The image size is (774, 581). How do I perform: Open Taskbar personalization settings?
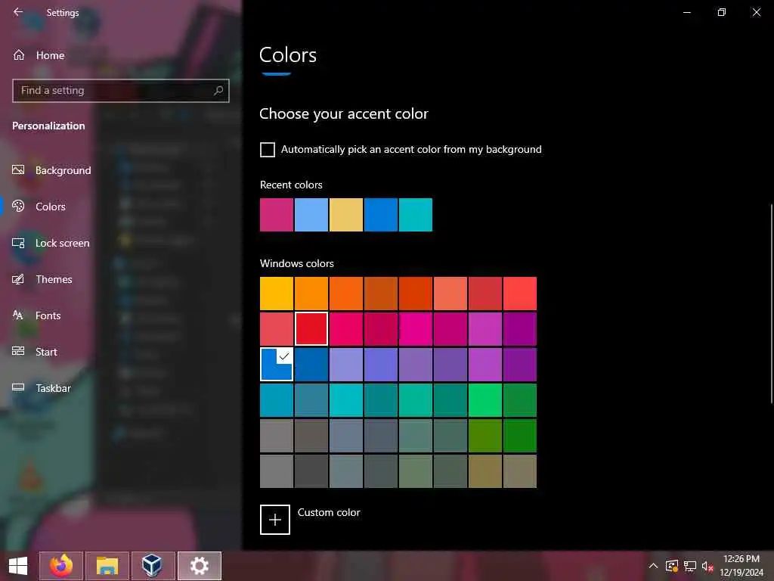[x=42, y=388]
